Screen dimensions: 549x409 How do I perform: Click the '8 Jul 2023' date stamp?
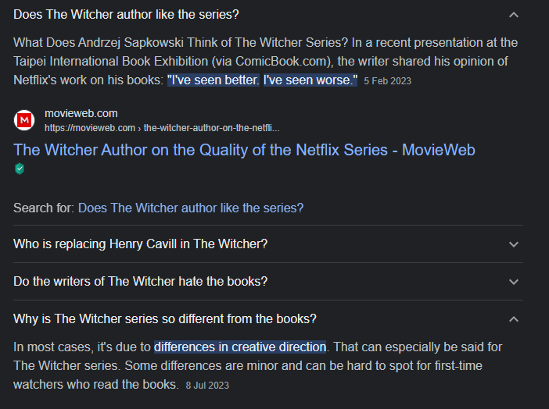pyautogui.click(x=207, y=385)
